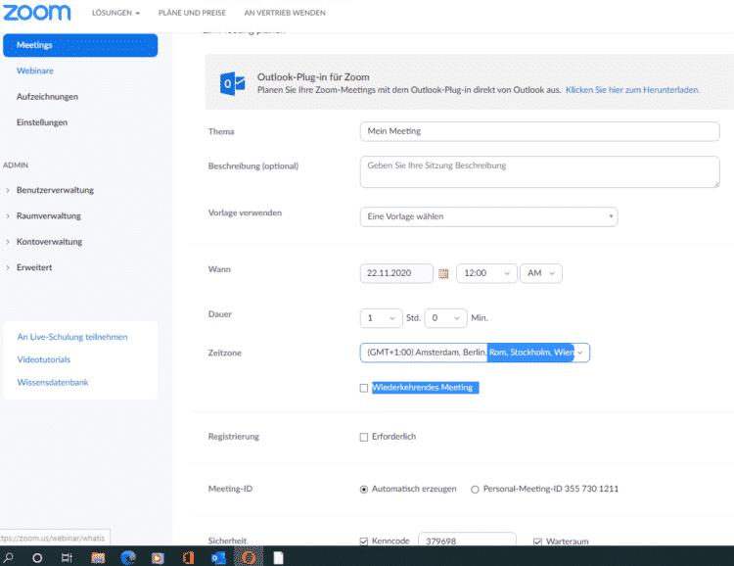Expand Benutzerverwaltung in the admin sidebar
734x566 pixels.
55,190
